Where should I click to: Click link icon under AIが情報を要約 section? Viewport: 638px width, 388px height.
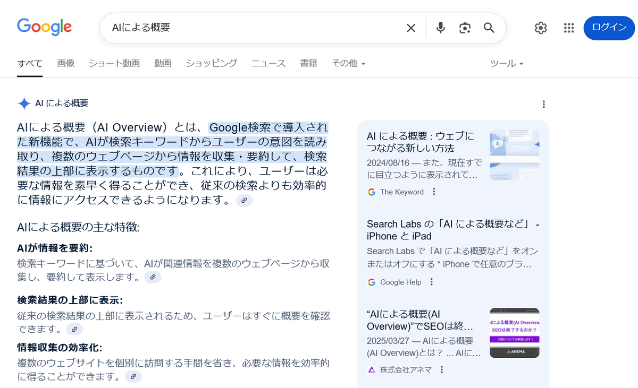(153, 277)
